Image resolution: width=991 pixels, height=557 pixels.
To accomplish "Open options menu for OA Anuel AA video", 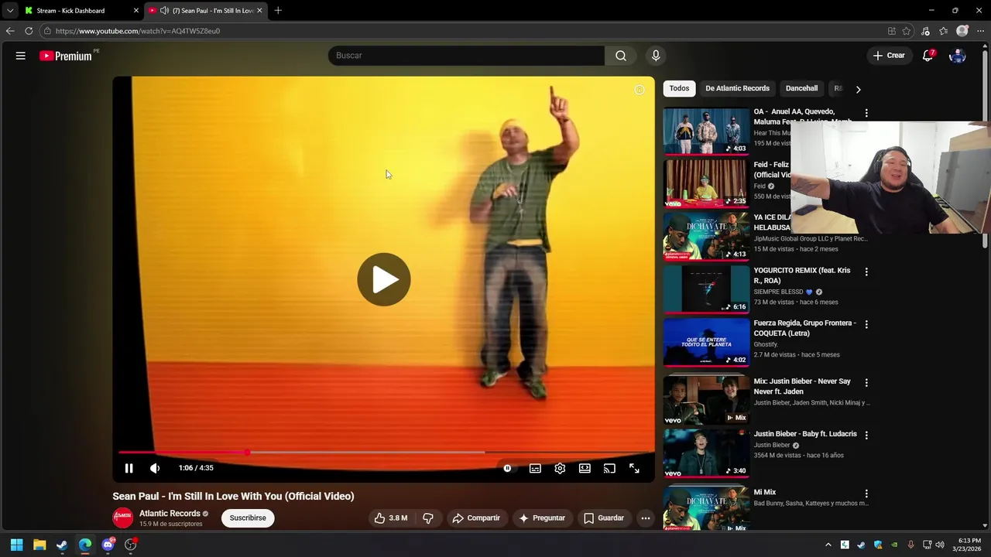I will [x=866, y=113].
